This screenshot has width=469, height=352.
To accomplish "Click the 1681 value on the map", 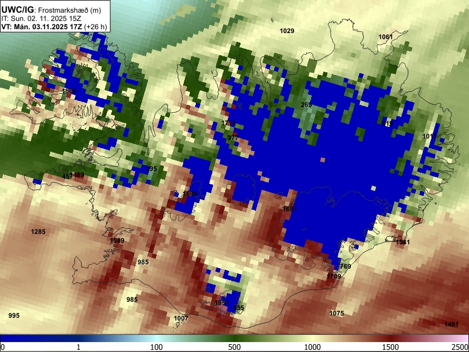I will click(290, 209).
